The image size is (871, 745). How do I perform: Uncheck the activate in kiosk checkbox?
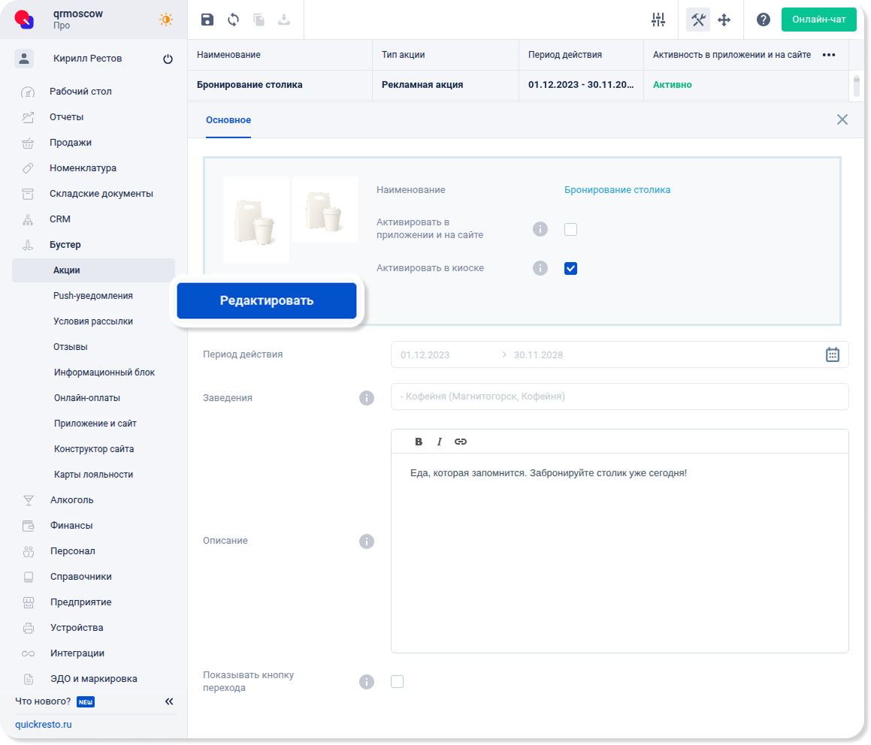[570, 268]
